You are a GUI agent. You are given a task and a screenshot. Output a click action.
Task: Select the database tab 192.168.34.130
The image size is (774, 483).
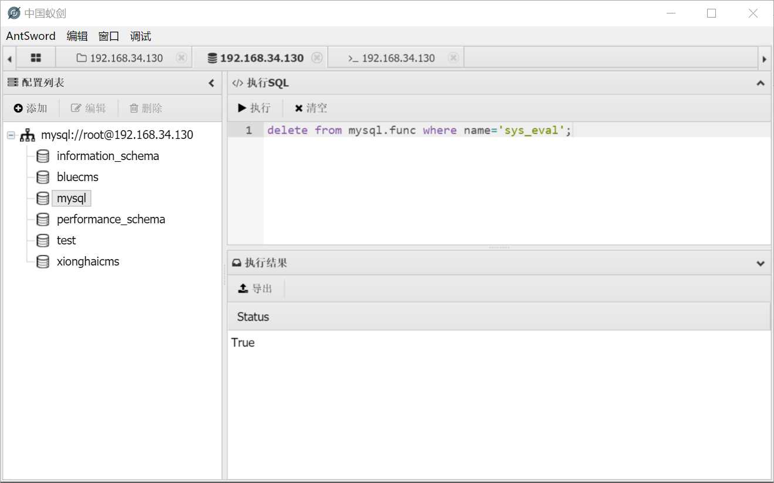point(256,58)
